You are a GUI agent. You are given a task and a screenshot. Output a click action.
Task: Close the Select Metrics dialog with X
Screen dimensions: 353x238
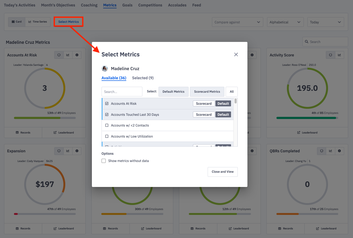coord(236,55)
